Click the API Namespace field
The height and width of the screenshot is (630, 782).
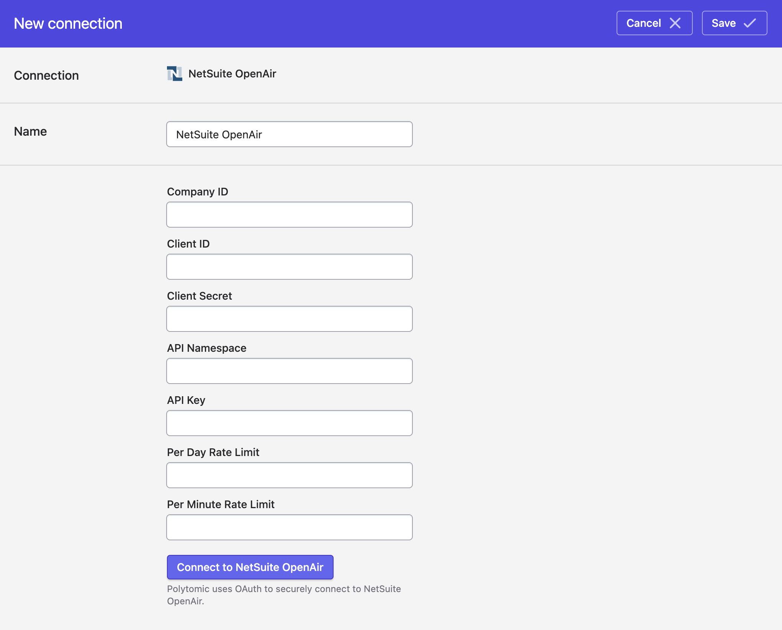tap(289, 371)
